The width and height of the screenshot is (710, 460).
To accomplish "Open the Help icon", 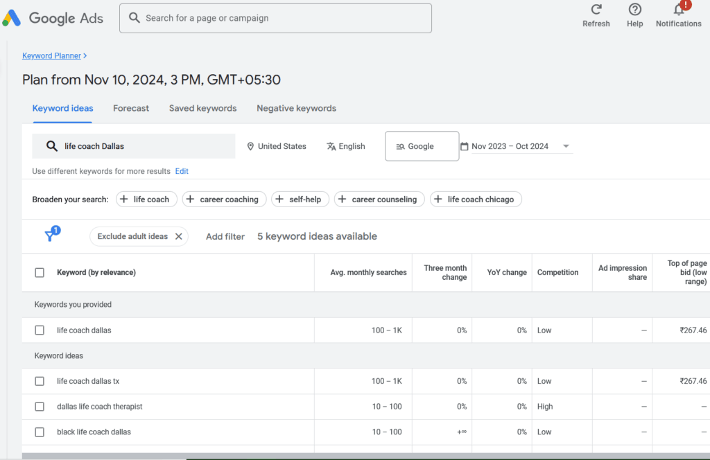I will [634, 10].
